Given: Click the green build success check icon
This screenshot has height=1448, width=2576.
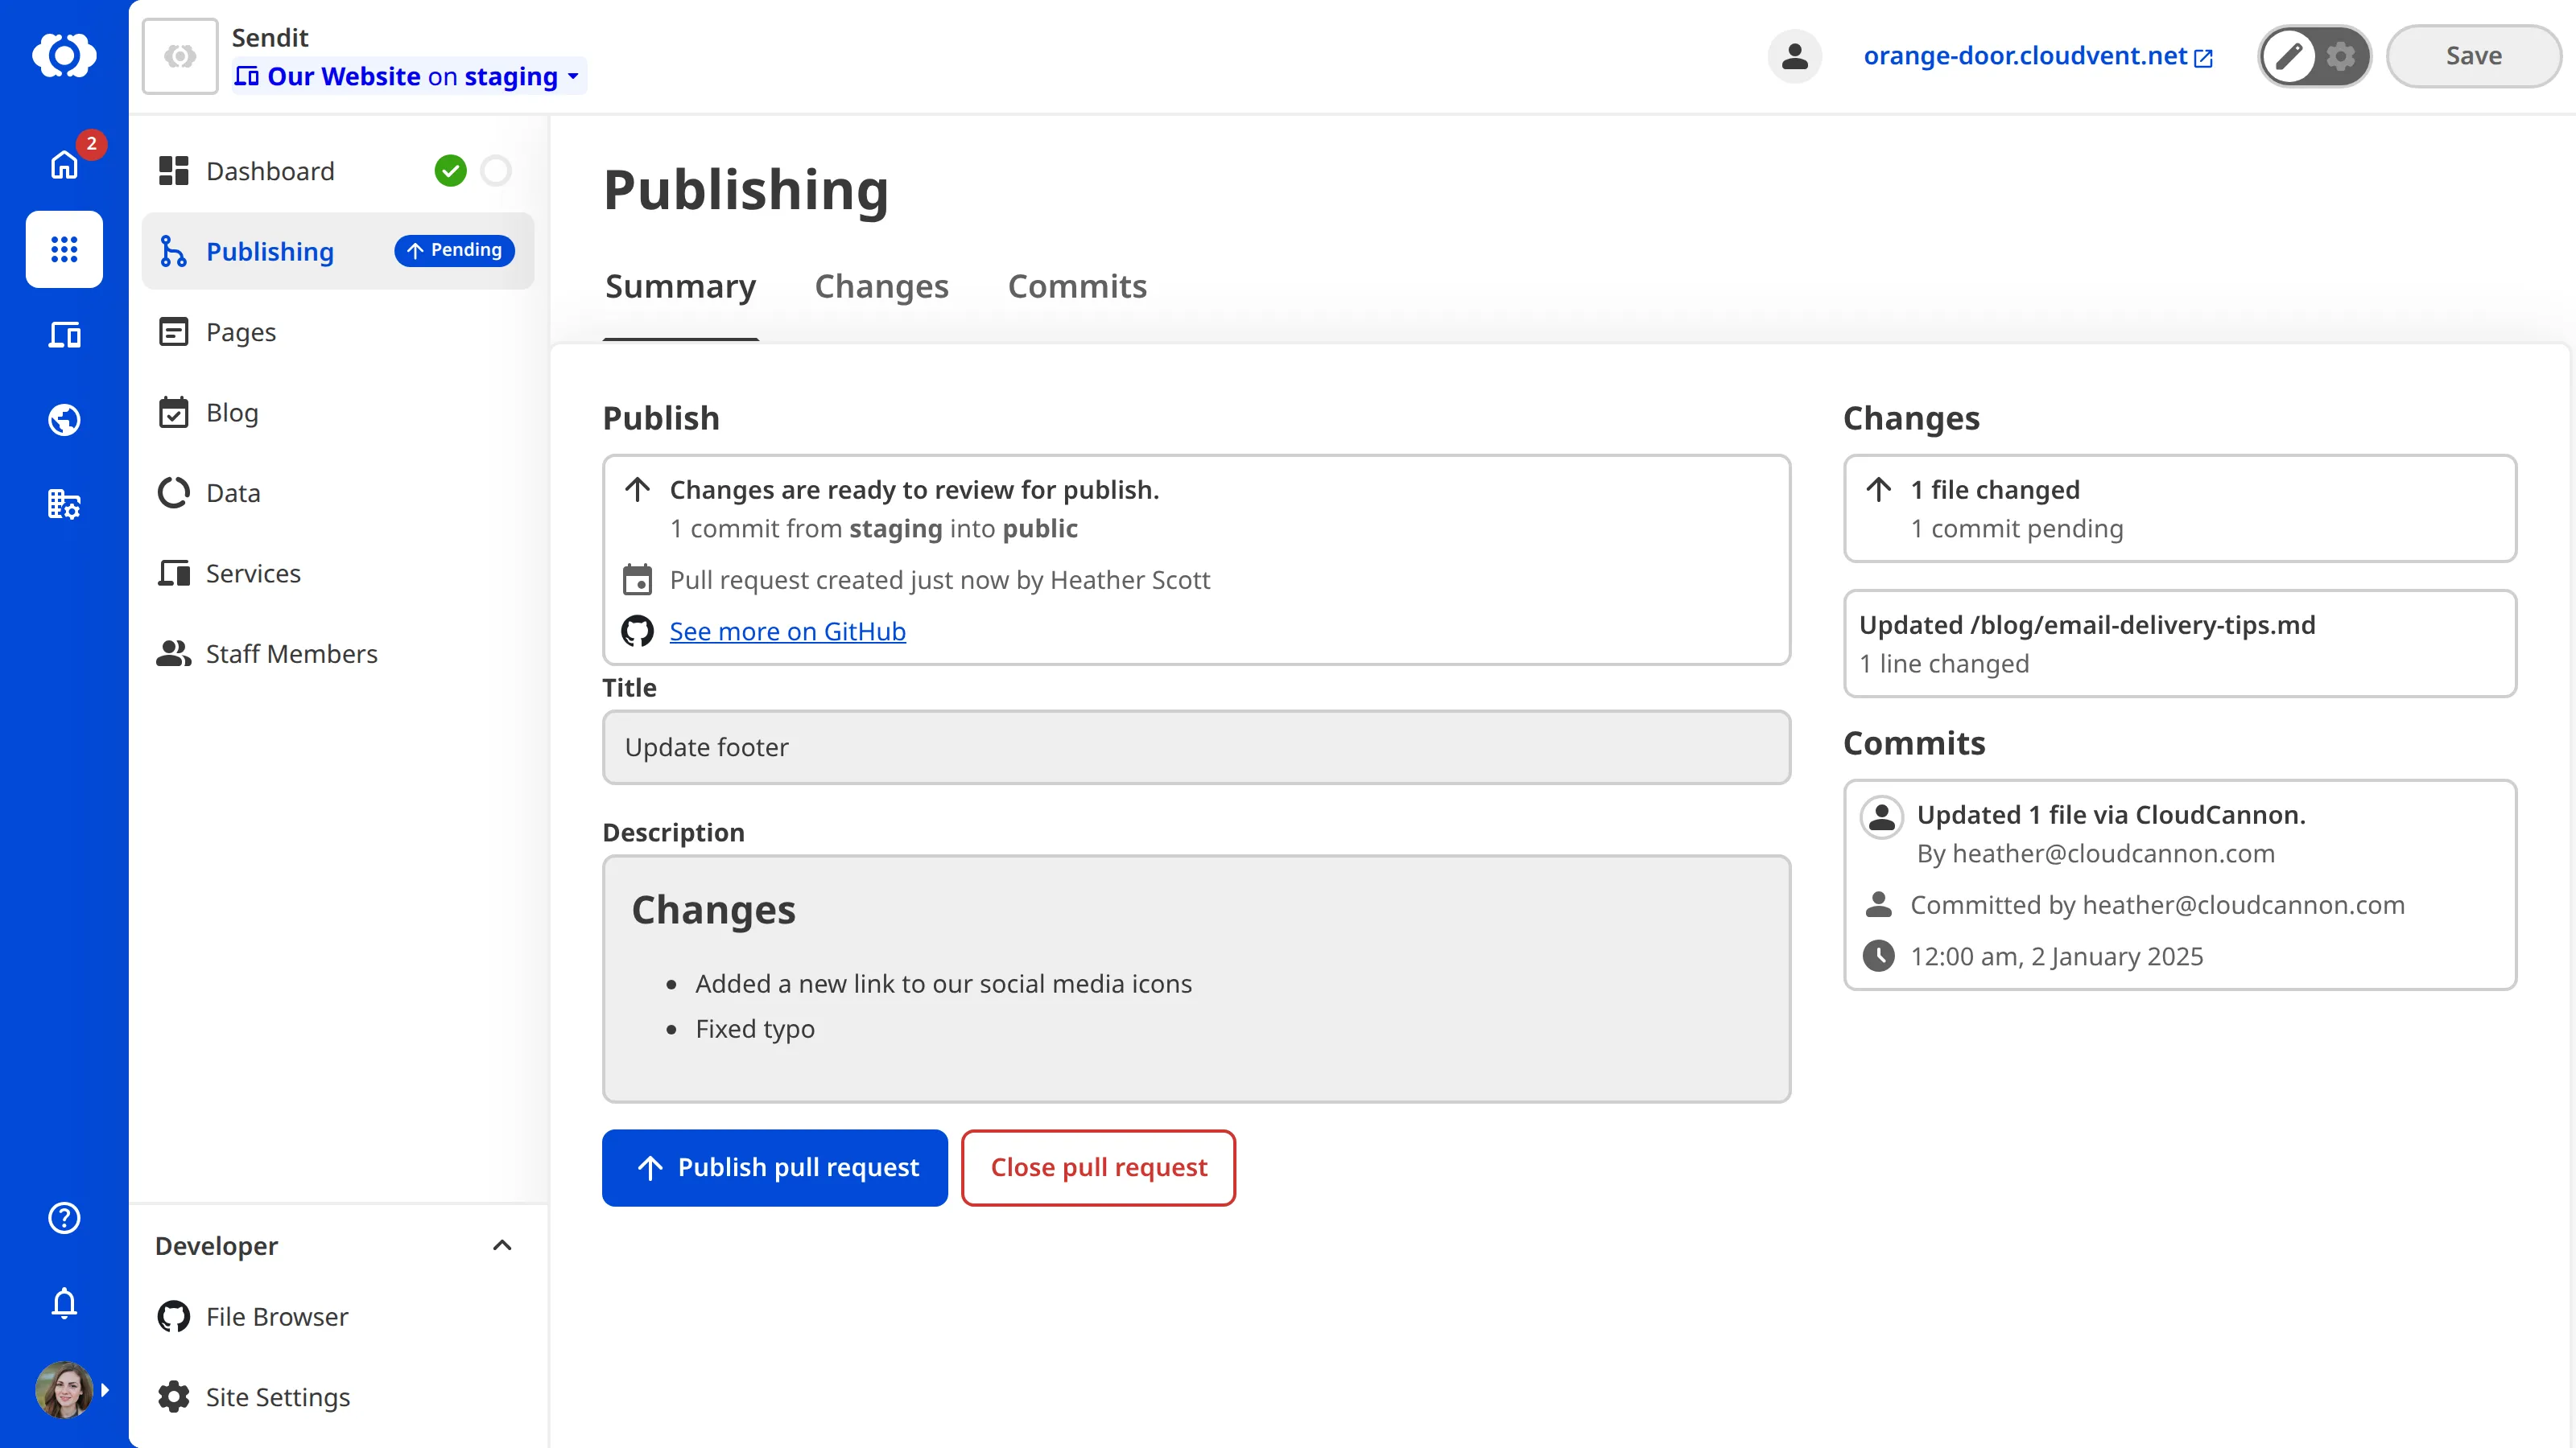Looking at the screenshot, I should pyautogui.click(x=450, y=171).
